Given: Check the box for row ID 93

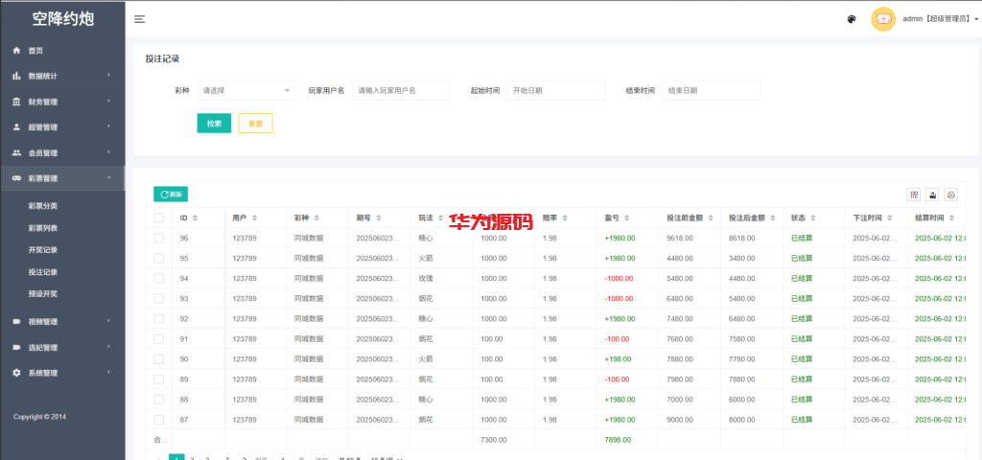Looking at the screenshot, I should click(x=159, y=299).
